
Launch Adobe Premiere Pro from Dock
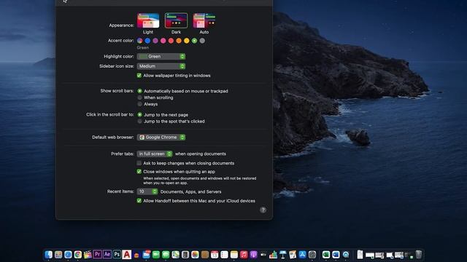(x=97, y=254)
